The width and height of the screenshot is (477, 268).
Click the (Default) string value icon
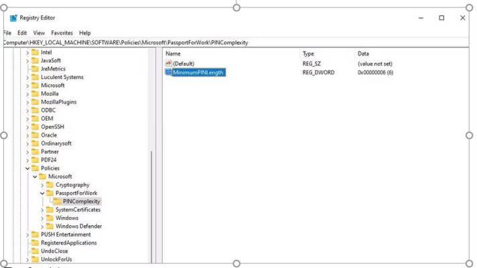pyautogui.click(x=168, y=63)
